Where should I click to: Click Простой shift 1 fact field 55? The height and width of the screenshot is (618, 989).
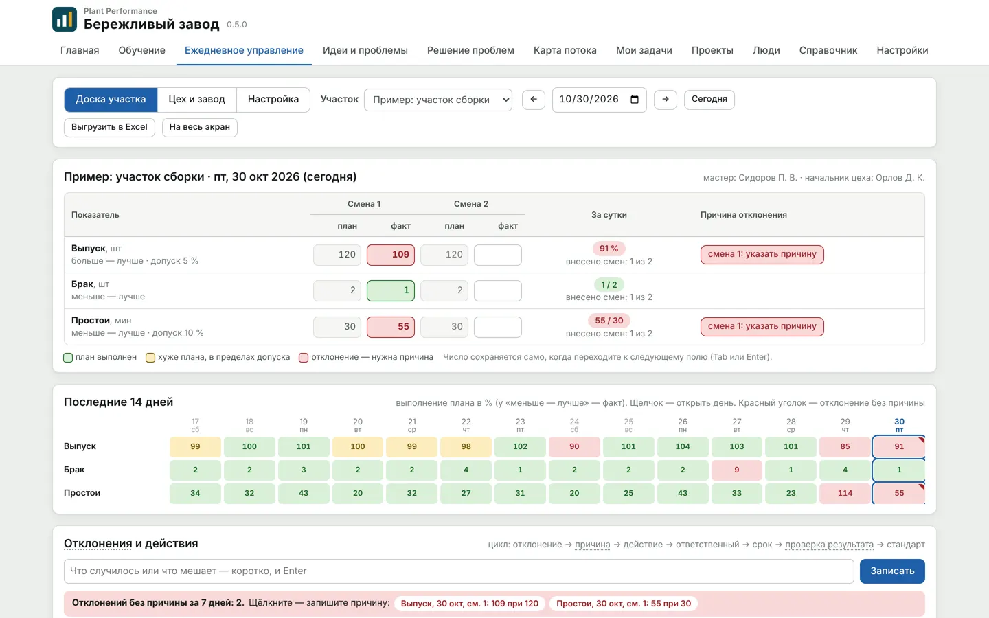tap(391, 327)
